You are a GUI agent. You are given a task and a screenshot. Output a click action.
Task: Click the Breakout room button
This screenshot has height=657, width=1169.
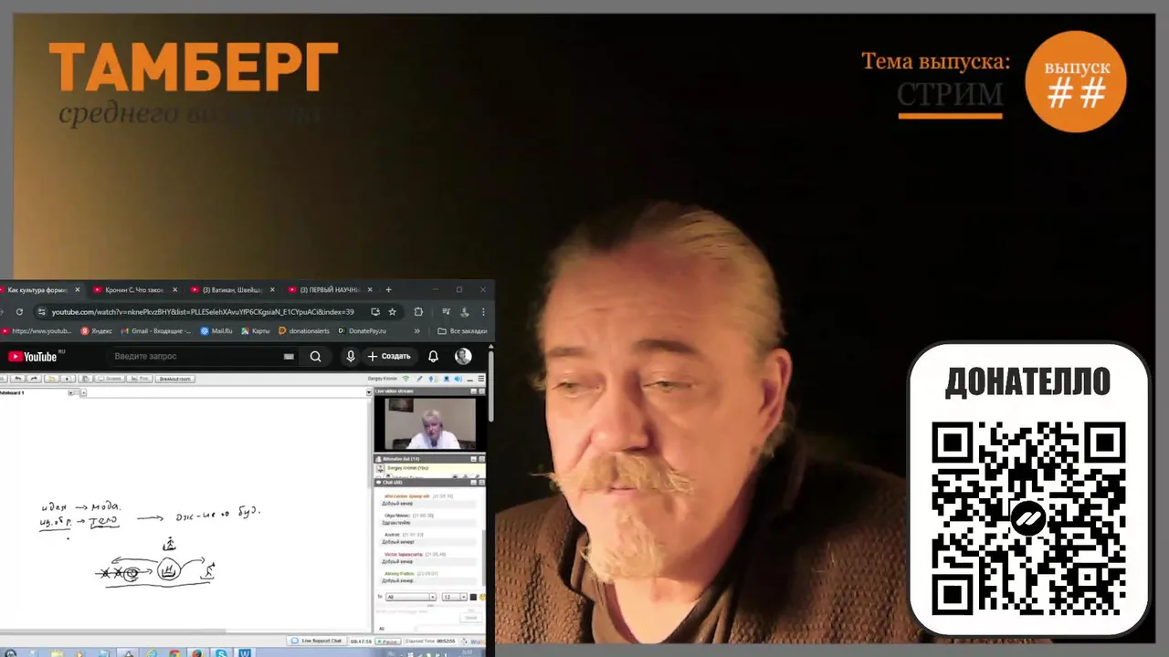pyautogui.click(x=174, y=379)
